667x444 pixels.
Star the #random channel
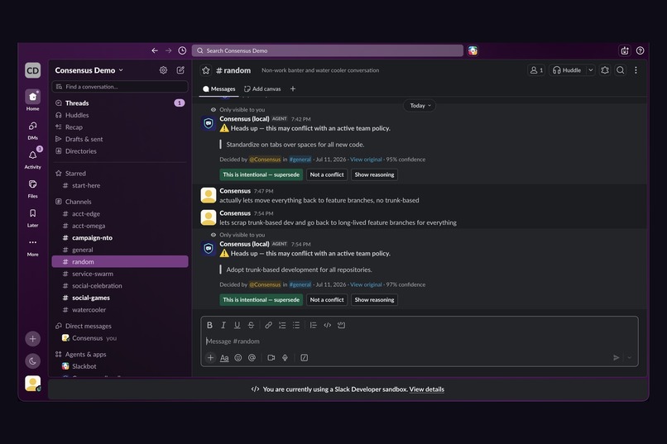206,70
